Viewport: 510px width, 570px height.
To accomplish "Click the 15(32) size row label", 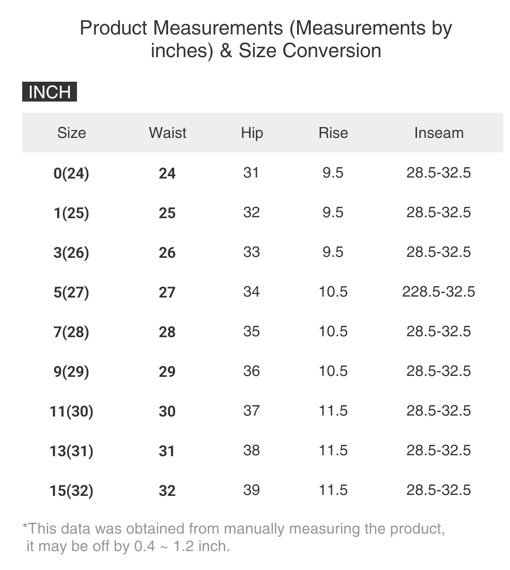I will (71, 491).
